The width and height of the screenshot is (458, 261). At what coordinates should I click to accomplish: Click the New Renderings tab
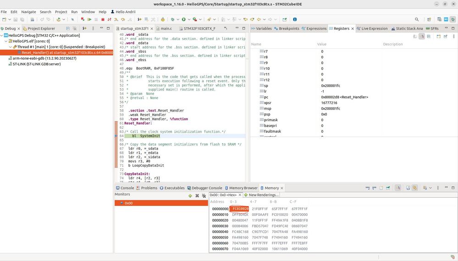[263, 195]
